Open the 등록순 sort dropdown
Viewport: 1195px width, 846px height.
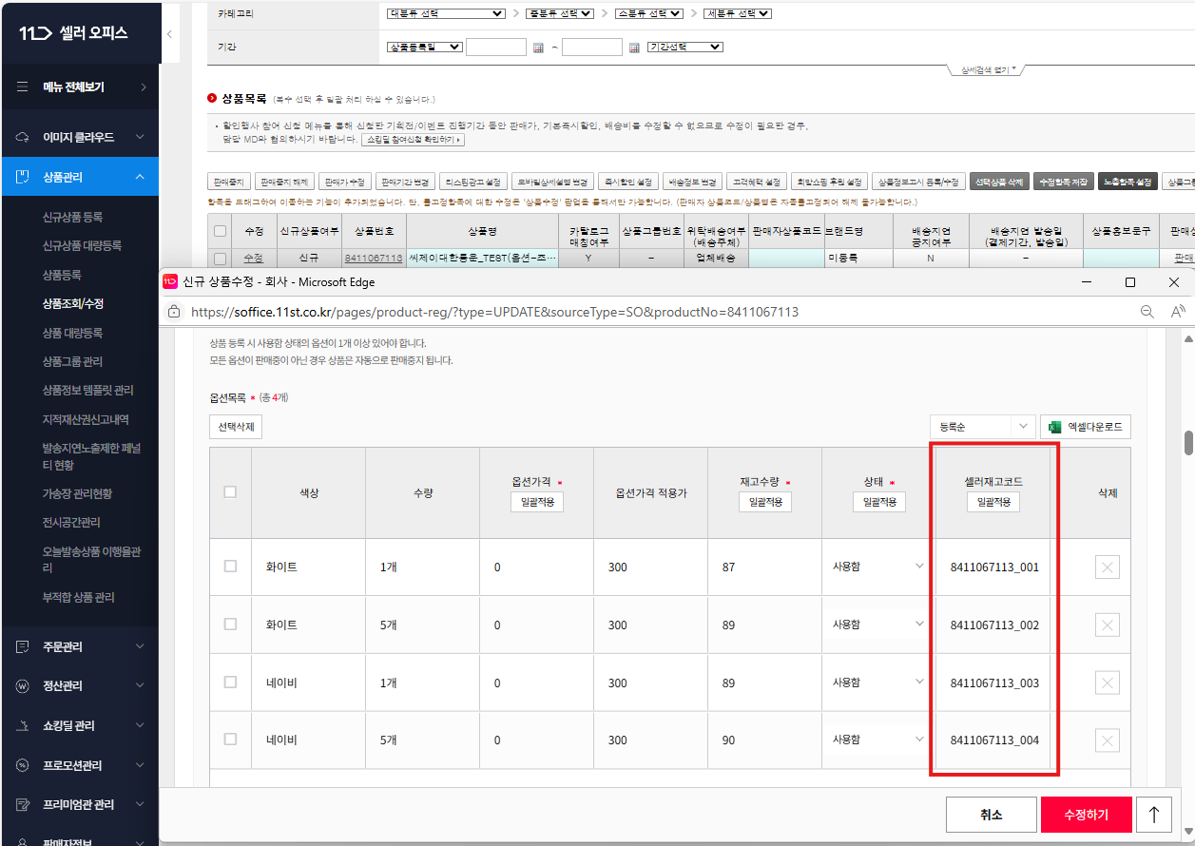[981, 427]
